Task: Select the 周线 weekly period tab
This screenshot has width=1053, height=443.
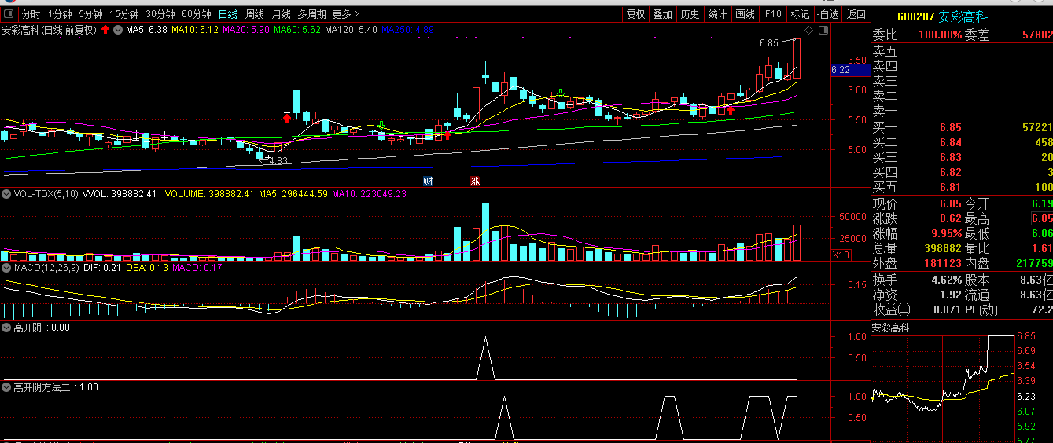Action: [255, 14]
